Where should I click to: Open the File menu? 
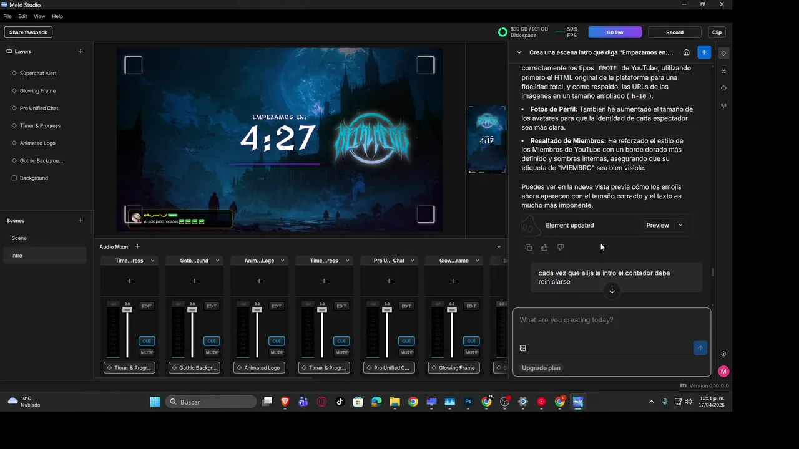(x=7, y=16)
